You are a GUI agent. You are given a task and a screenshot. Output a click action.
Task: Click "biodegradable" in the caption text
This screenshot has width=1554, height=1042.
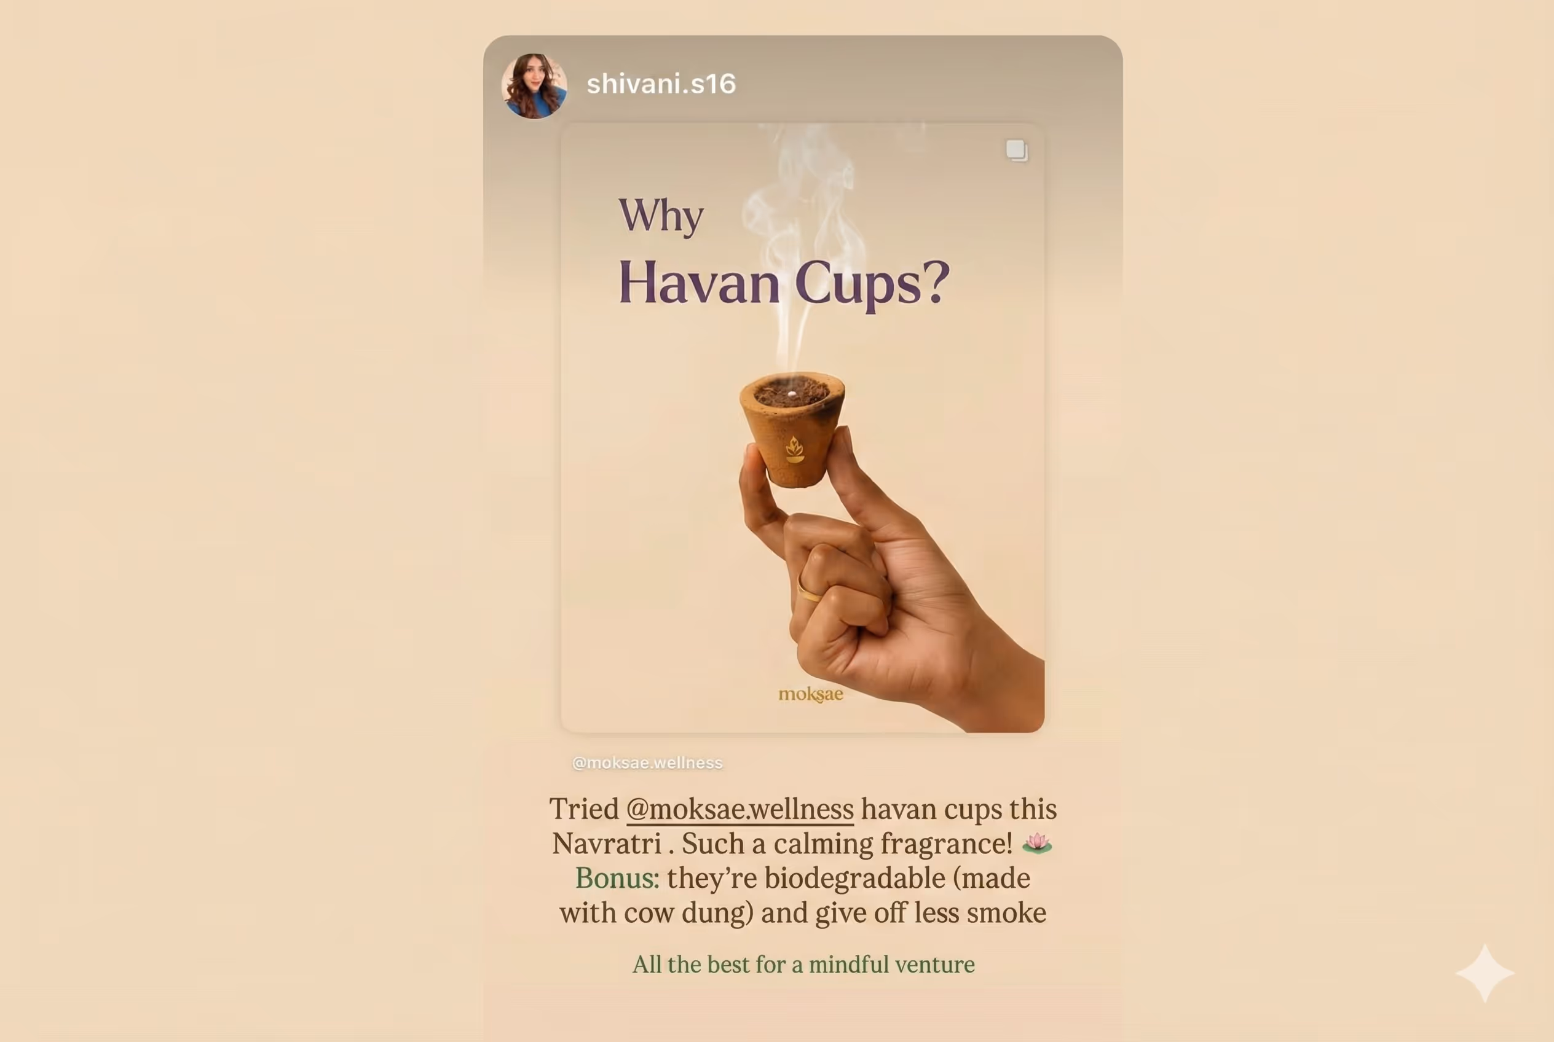[854, 879]
